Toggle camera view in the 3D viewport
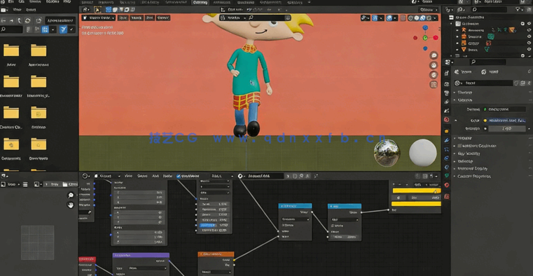The width and height of the screenshot is (533, 276). [434, 75]
